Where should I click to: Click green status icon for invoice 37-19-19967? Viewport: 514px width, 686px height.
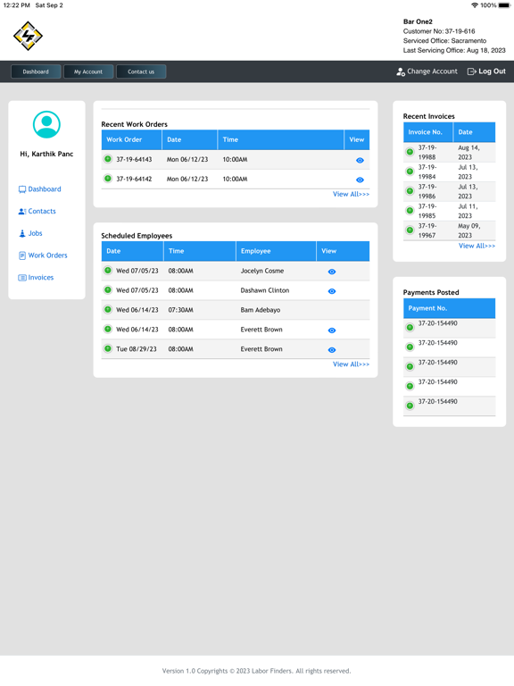410,230
